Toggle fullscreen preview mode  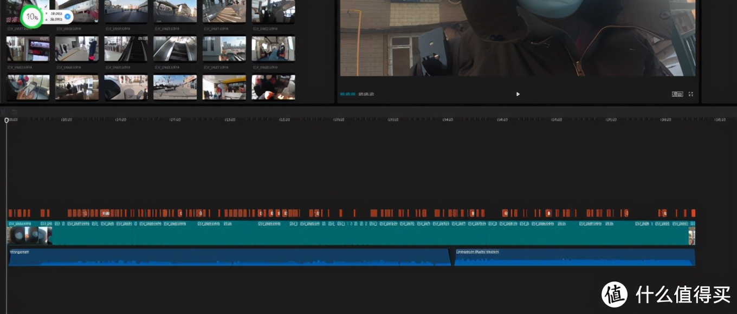coord(691,94)
